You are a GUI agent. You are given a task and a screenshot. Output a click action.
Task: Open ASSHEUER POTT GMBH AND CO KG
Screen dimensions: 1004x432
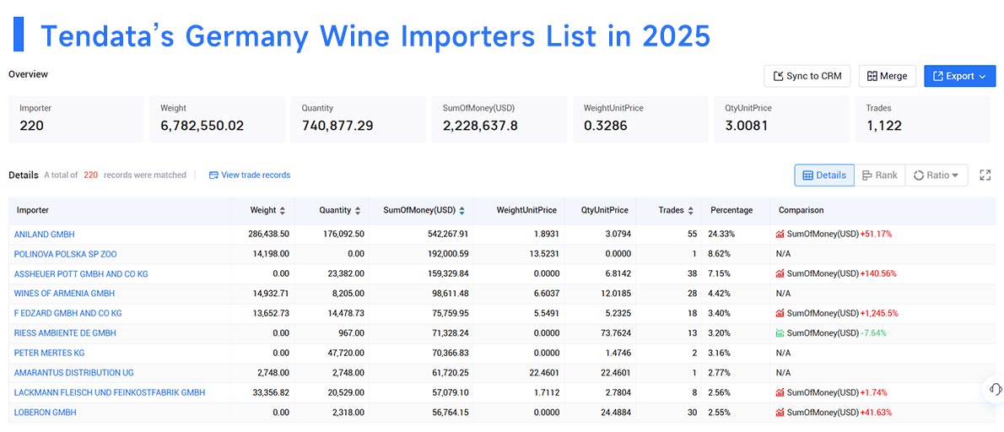click(x=81, y=274)
